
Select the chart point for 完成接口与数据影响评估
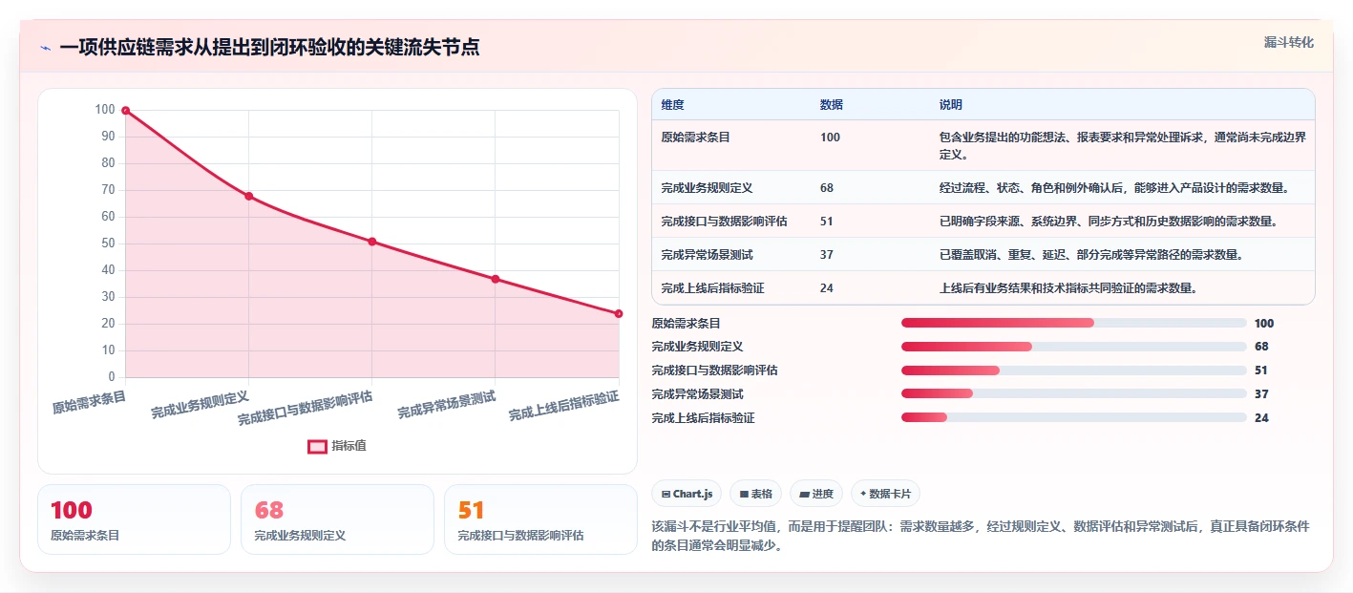point(371,242)
